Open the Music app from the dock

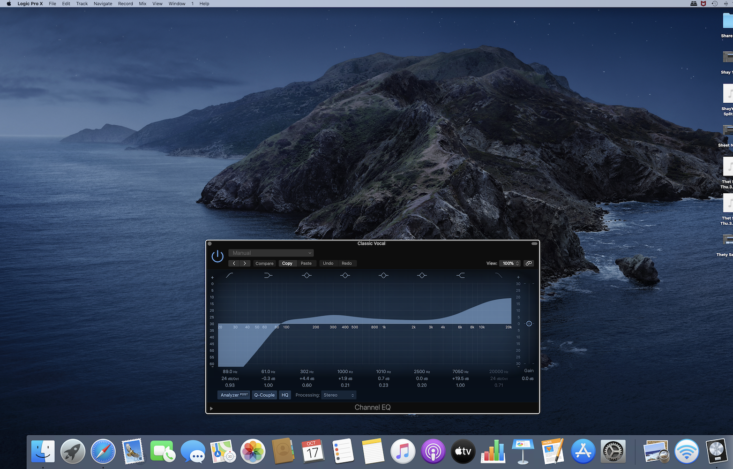coord(403,452)
